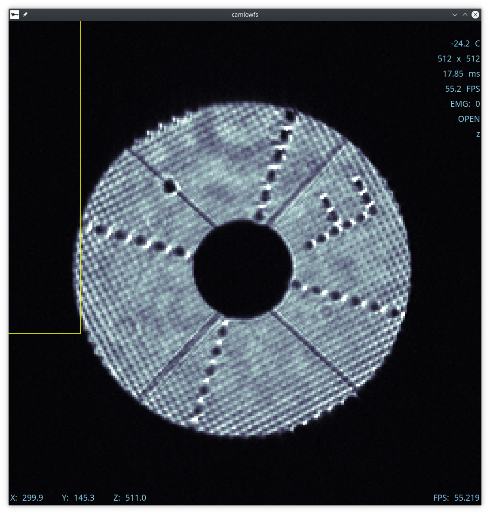Minimize the camlowfs window
Viewport: 490px width, 514px height.
click(455, 15)
